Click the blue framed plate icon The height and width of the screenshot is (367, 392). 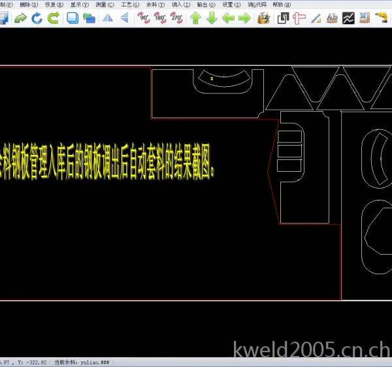pos(365,18)
